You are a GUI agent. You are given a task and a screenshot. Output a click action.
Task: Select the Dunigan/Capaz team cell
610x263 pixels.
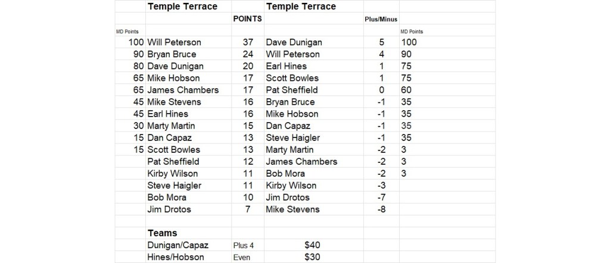[177, 245]
